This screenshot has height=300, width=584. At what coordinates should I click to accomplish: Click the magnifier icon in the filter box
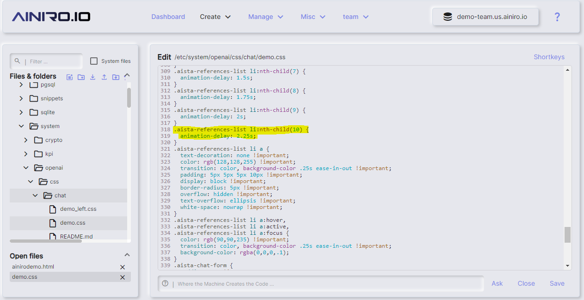pos(18,61)
